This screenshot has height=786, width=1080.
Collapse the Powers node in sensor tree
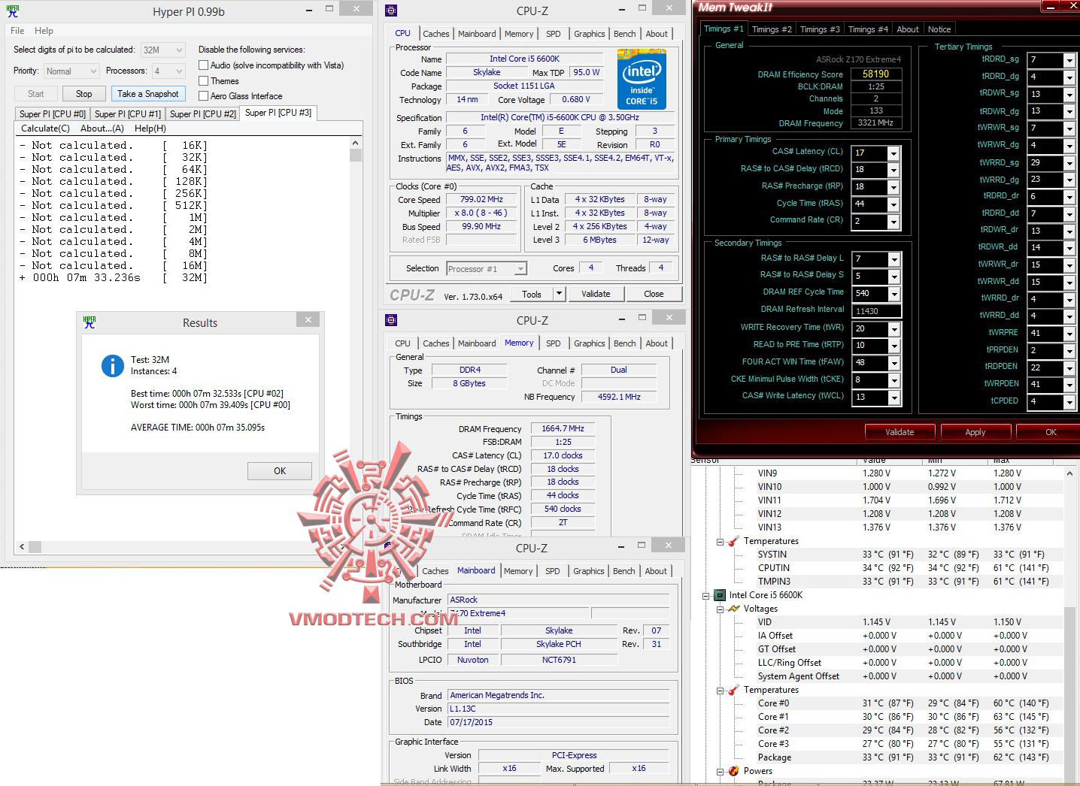pyautogui.click(x=720, y=772)
